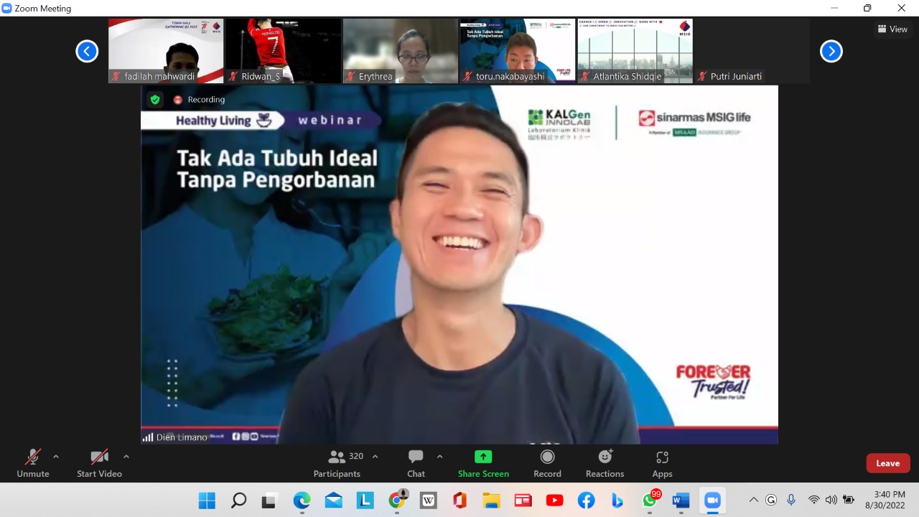The height and width of the screenshot is (517, 919).
Task: Open the audio settings chevron next to Unmute
Action: [55, 455]
